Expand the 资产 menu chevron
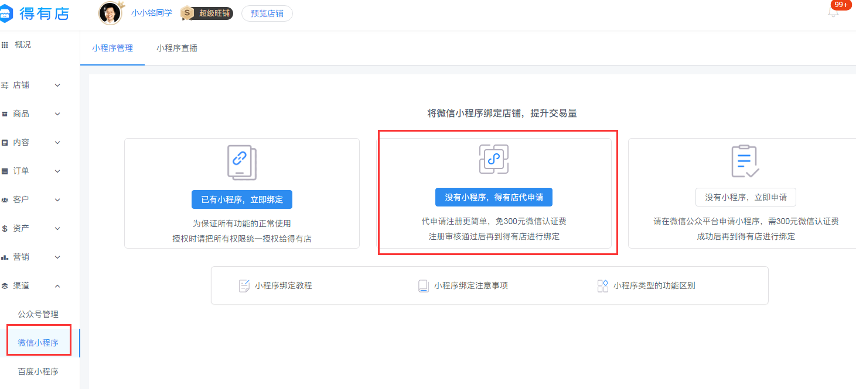856x389 pixels. (57, 229)
